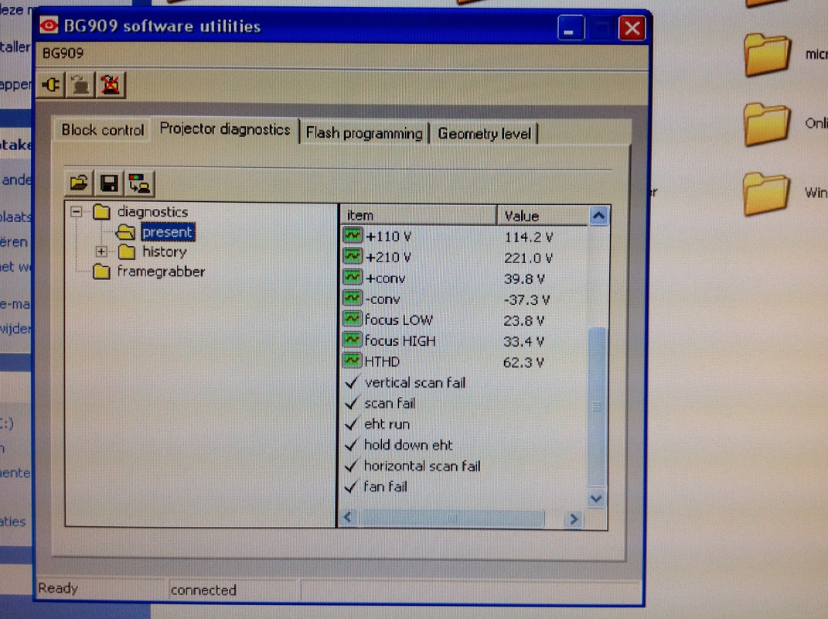Click the horizontal scroll left arrow

(349, 518)
